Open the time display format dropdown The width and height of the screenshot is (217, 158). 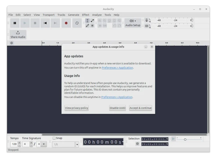(122, 142)
